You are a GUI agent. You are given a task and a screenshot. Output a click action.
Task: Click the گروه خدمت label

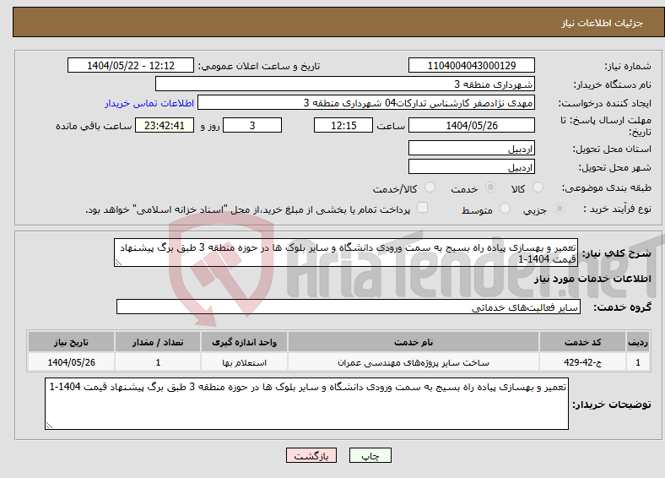[x=622, y=307]
